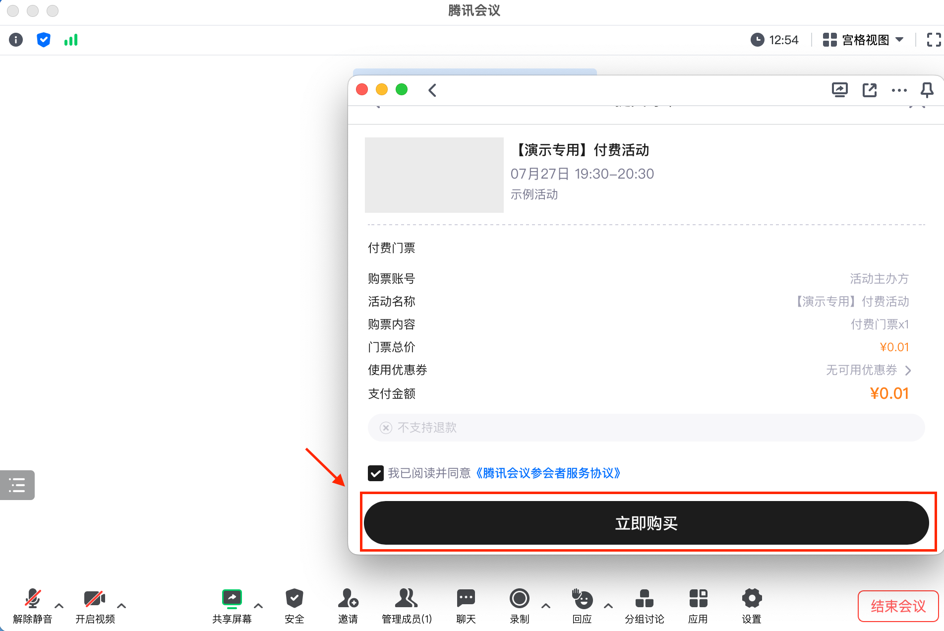This screenshot has width=944, height=631.
Task: Open the 无可用优惠券 coupon selector
Action: point(868,370)
